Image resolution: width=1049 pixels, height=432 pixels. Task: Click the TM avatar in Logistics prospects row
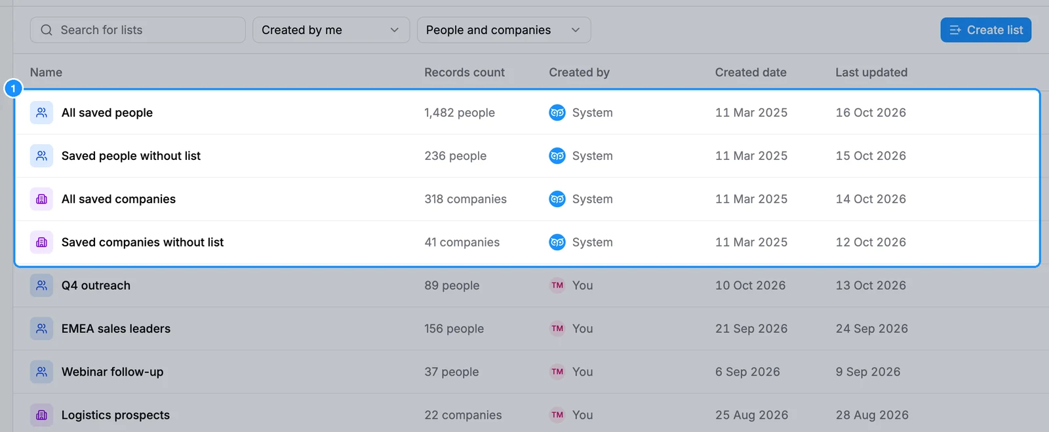pos(557,416)
